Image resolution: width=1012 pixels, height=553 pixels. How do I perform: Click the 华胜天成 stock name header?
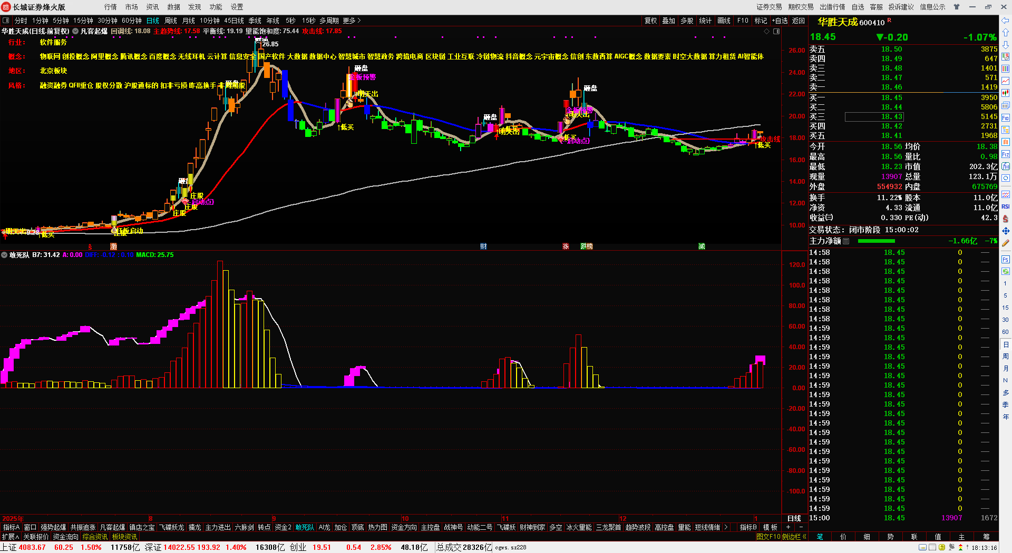coord(838,22)
